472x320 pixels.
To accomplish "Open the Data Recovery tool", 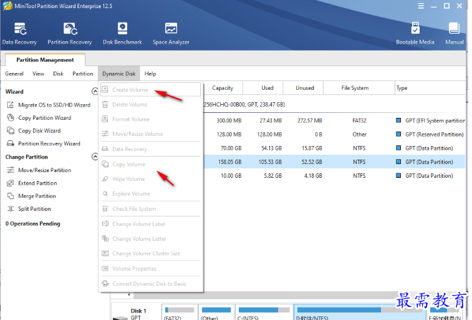I will 19,34.
